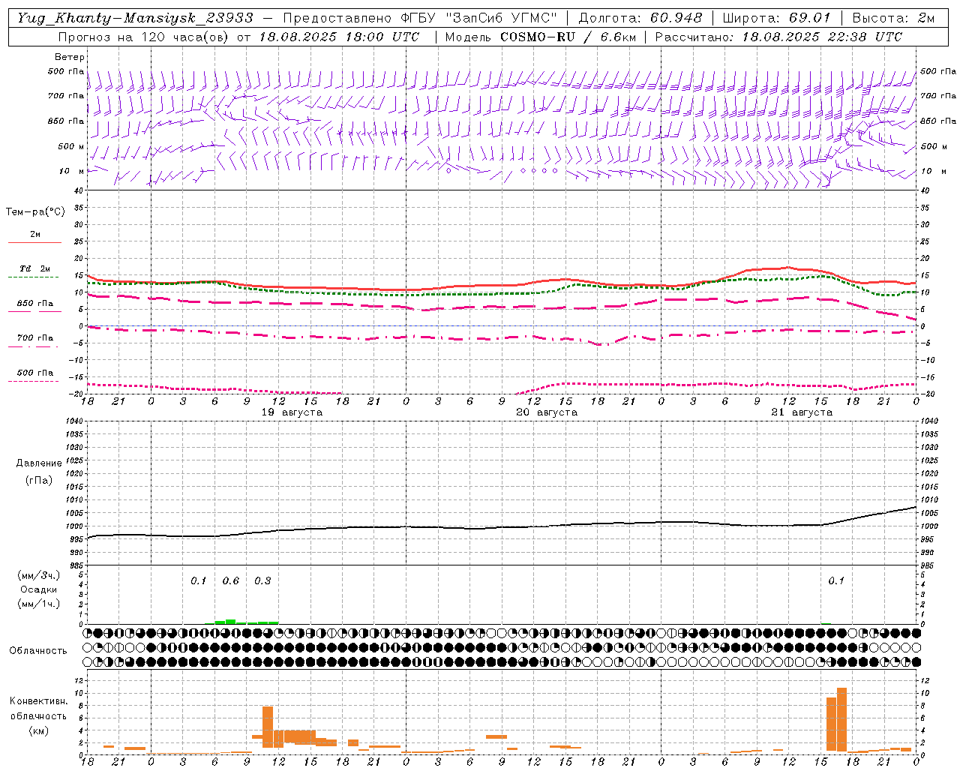Click the (гПа) unit under Давление
This screenshot has width=960, height=768.
[38, 480]
